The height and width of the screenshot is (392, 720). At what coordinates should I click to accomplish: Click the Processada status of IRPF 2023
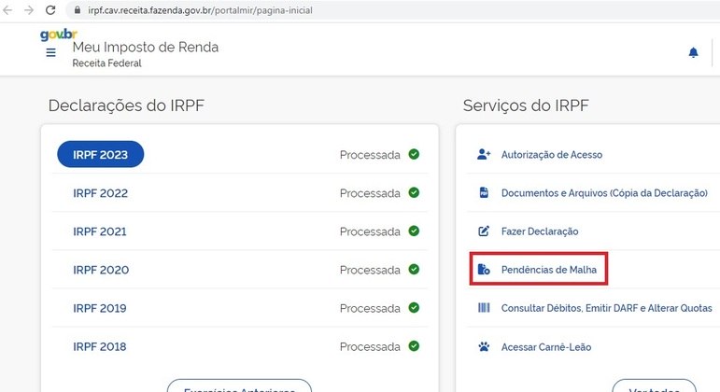click(370, 155)
